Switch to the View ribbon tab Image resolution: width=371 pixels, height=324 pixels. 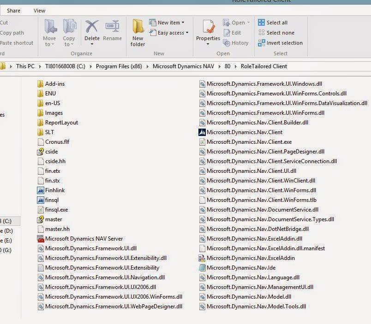(x=39, y=10)
